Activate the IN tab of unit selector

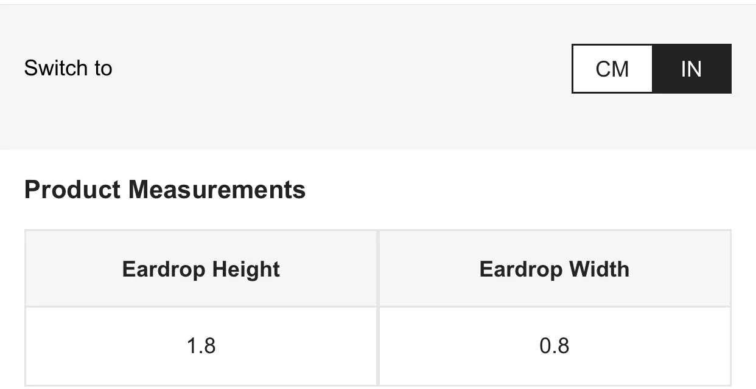click(691, 69)
